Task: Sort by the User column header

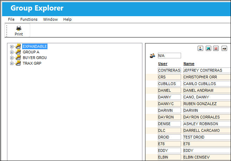Action: click(163, 64)
